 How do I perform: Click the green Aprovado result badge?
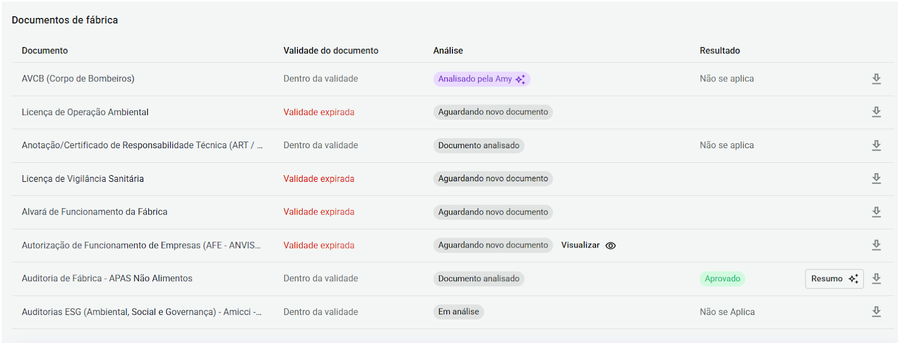point(722,278)
